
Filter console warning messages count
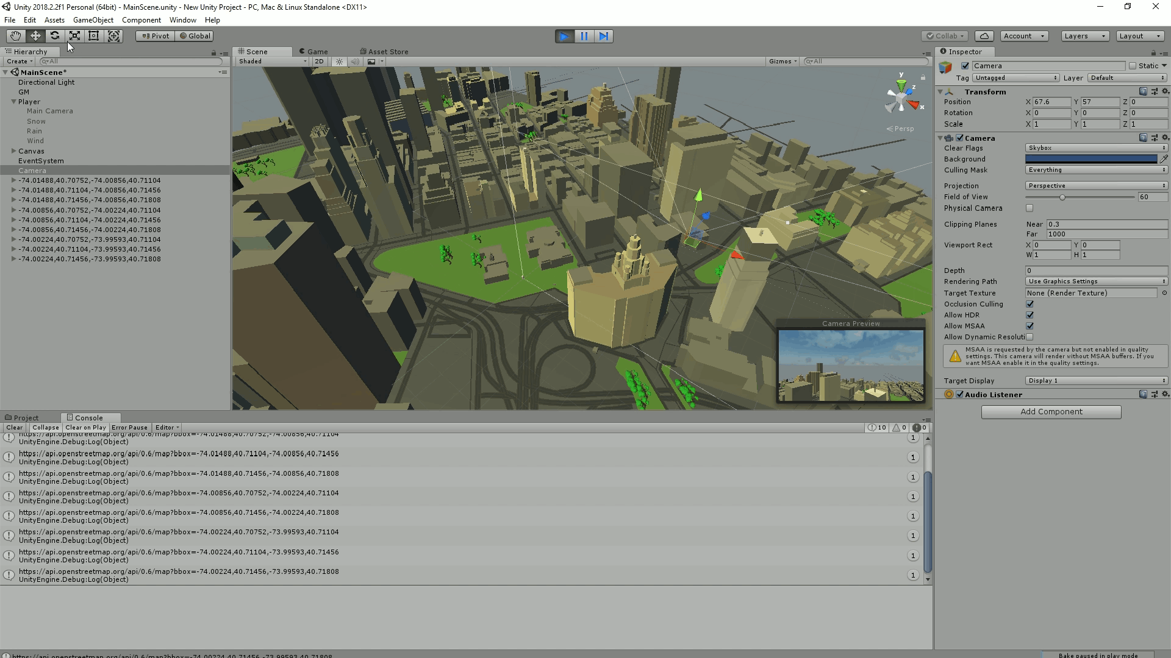point(900,428)
